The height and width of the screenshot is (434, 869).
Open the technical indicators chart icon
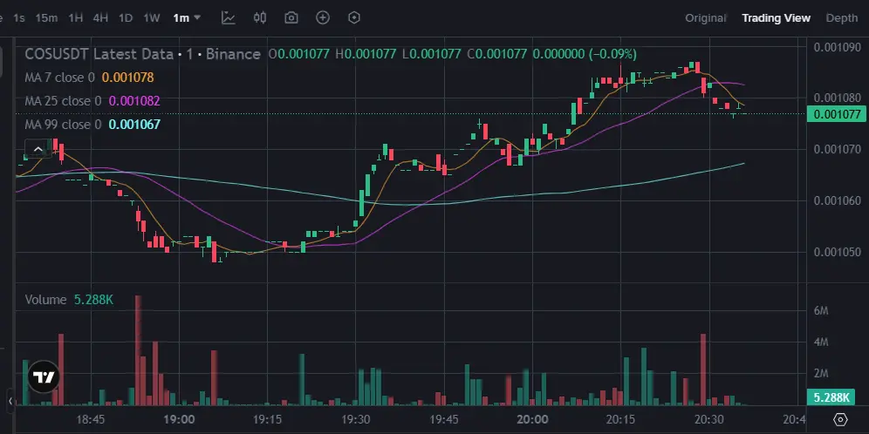[229, 17]
